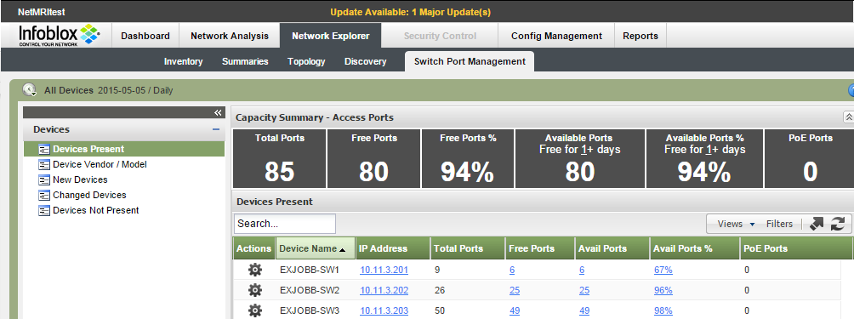Screen dimensions: 854x319
Task: Sort by Total Ports column header
Action: (468, 248)
